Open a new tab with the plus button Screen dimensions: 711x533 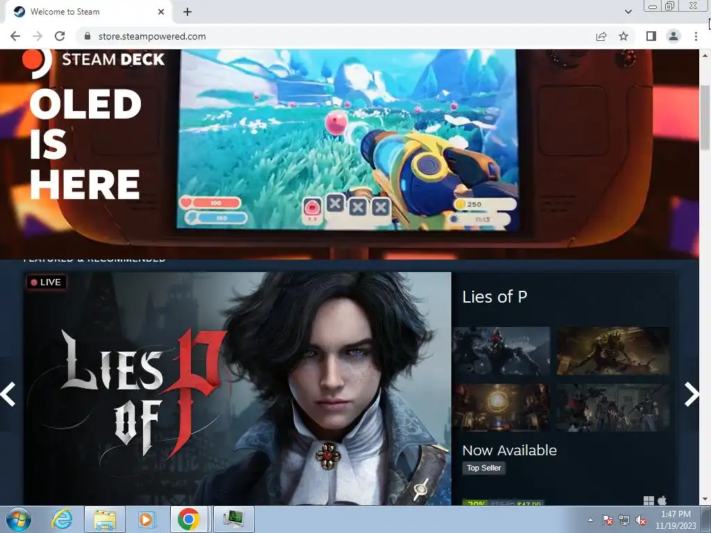(x=187, y=12)
